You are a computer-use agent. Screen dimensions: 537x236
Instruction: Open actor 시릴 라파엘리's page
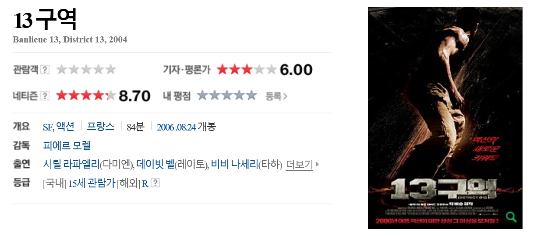pyautogui.click(x=71, y=165)
